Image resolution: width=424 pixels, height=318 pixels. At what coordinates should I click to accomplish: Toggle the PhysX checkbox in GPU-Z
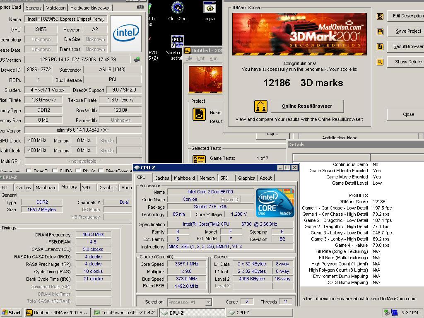click(x=78, y=171)
